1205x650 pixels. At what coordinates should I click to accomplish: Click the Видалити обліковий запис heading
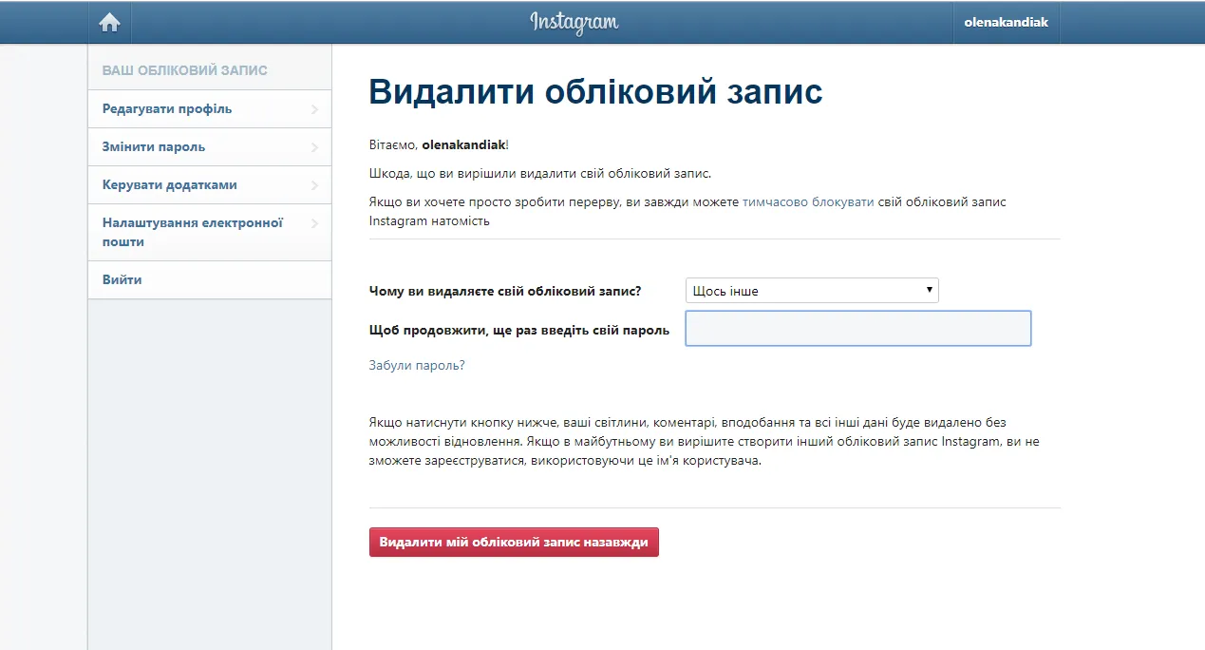tap(595, 92)
